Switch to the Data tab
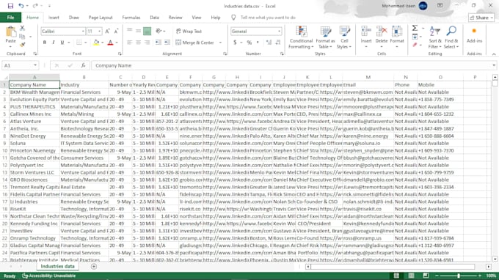The height and width of the screenshot is (280, 499). point(154,18)
